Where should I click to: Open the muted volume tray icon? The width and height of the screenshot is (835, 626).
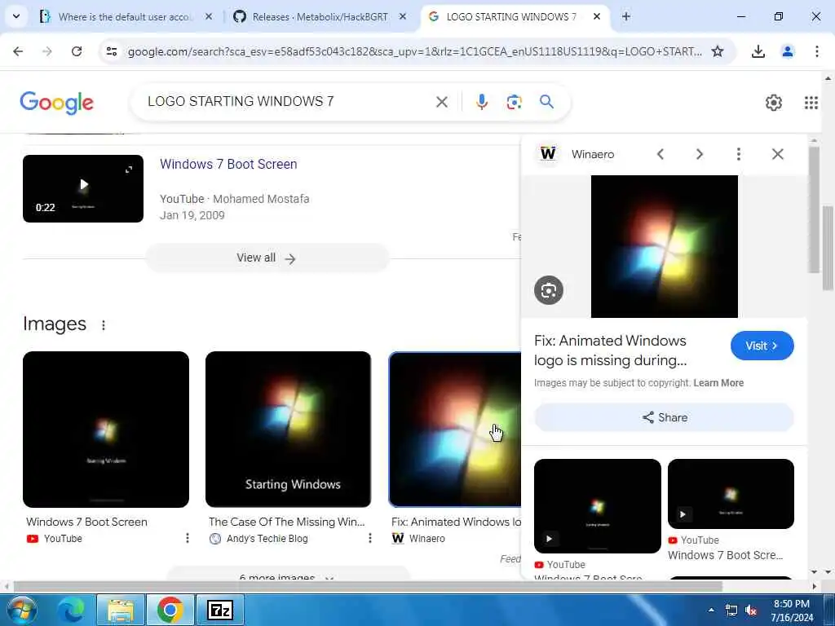751,611
